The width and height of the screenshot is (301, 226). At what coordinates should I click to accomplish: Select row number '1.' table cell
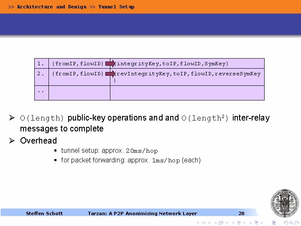(41, 64)
